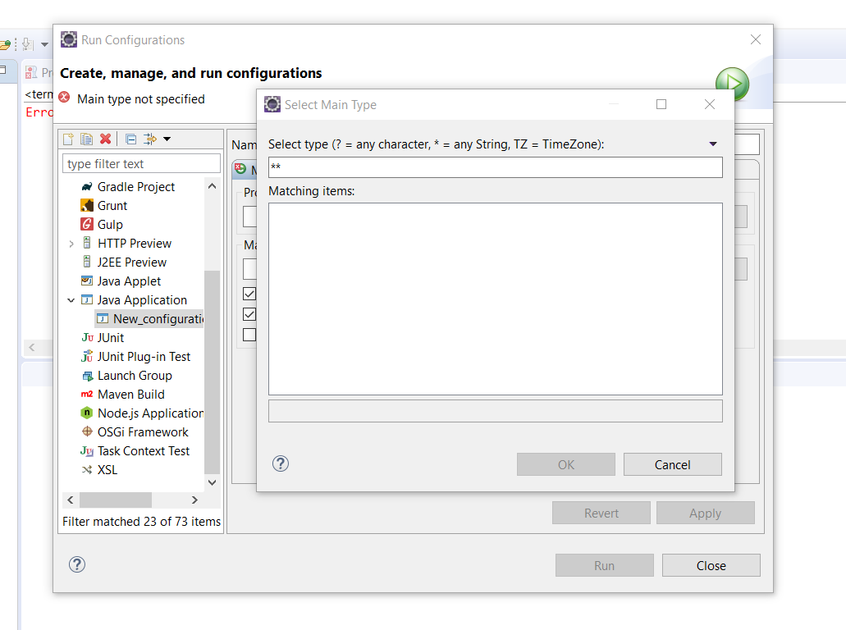
Task: Click the Main type not specified error icon
Action: tap(64, 98)
